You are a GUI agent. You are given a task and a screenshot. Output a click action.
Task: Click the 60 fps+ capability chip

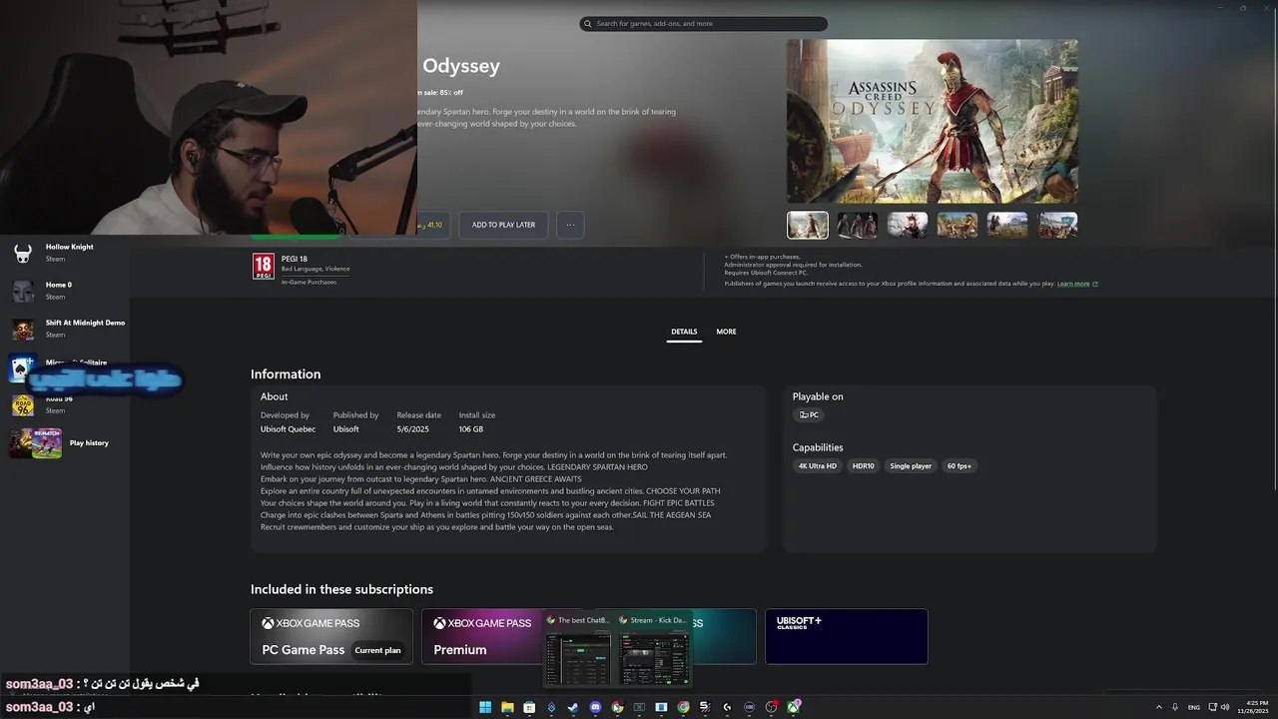click(959, 465)
